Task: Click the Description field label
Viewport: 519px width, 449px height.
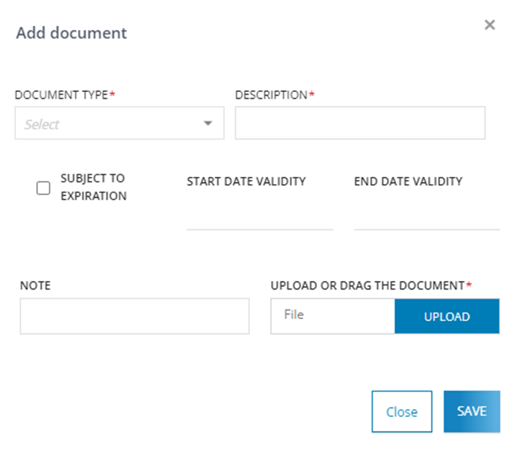Action: pos(271,95)
